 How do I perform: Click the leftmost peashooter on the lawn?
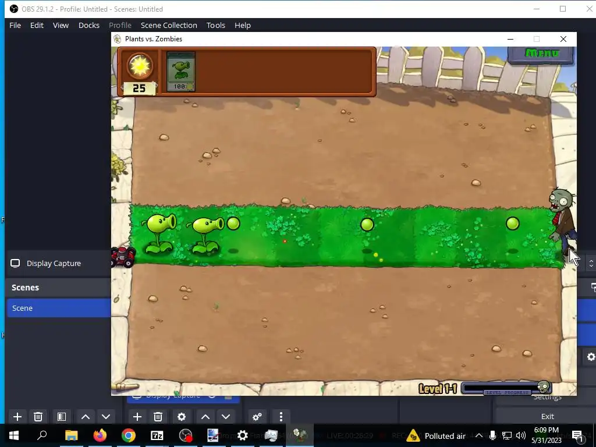coord(159,233)
